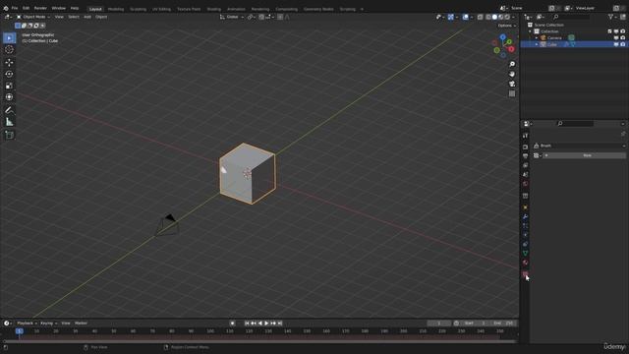629x354 pixels.
Task: Select the Add Cube tool
Action: 9,135
